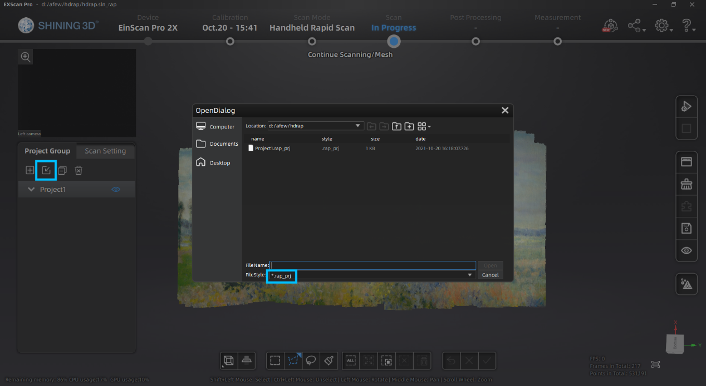
Task: Click the delete project trash icon
Action: click(x=79, y=170)
